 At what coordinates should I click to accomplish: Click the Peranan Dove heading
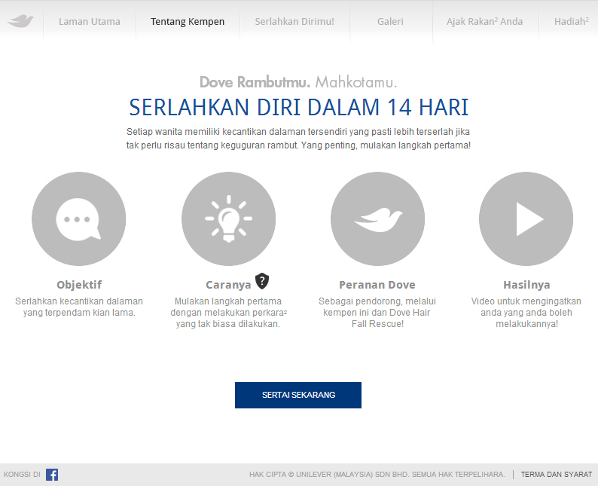(377, 285)
